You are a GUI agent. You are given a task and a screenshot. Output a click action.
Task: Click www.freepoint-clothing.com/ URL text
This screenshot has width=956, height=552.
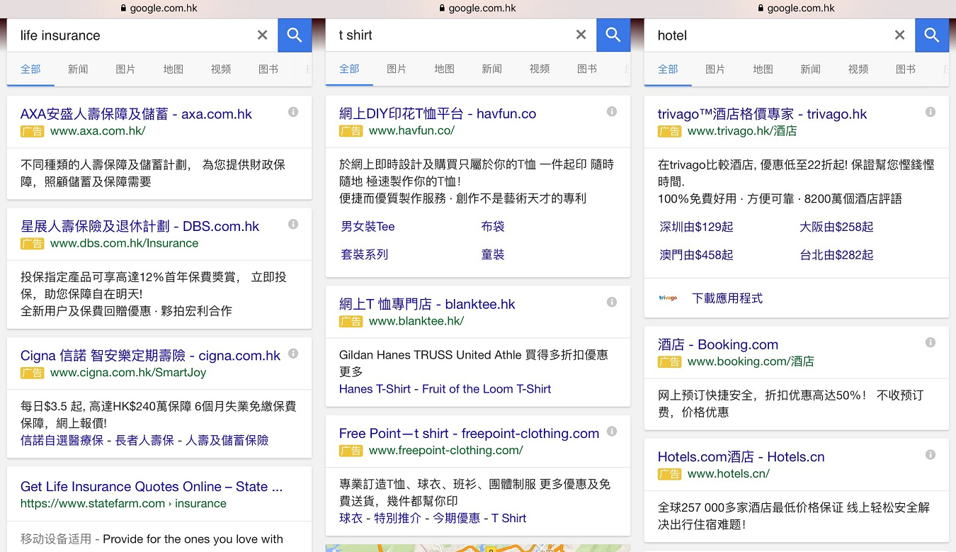(445, 450)
